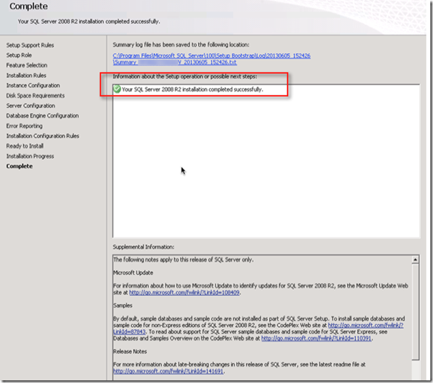Open the readme LinkId=141691 link
The image size is (433, 383).
pyautogui.click(x=168, y=371)
